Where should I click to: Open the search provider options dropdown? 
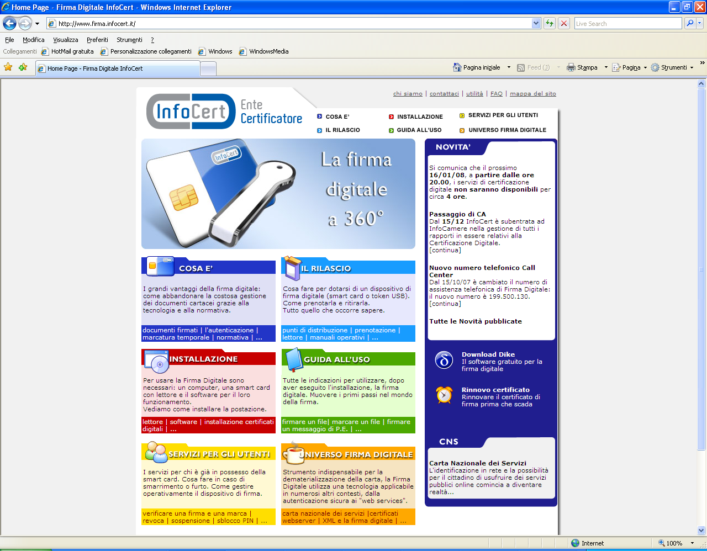point(699,23)
